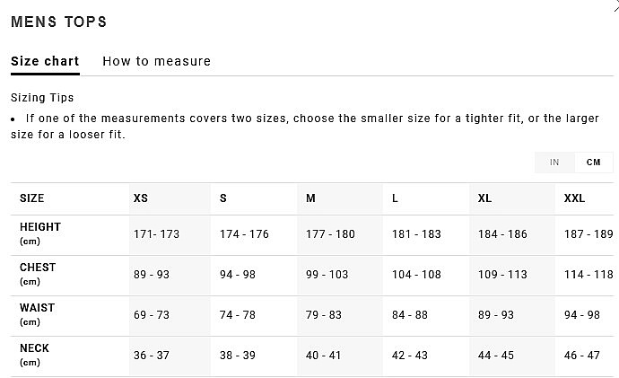Open the How to measure tab
The width and height of the screenshot is (619, 378).
(x=156, y=62)
